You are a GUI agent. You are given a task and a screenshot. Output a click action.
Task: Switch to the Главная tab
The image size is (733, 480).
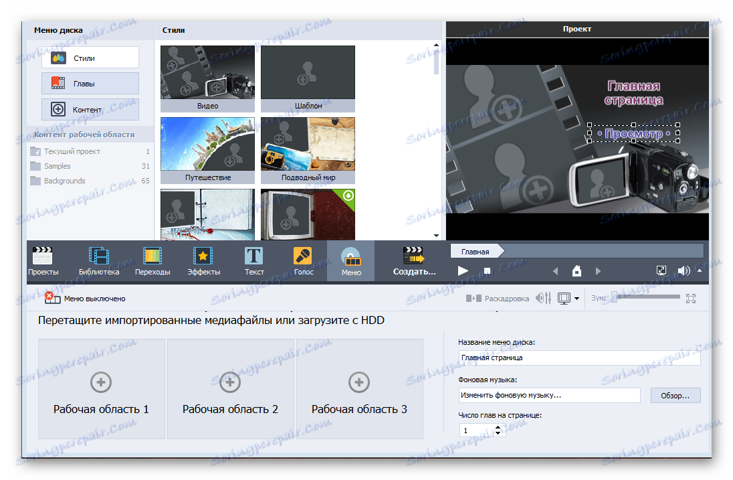tap(476, 251)
